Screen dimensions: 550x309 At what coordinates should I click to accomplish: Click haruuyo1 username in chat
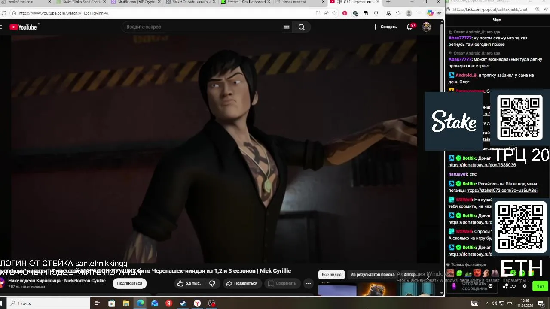(x=458, y=174)
